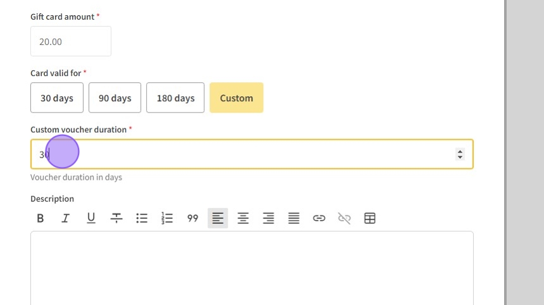Screen dimensions: 544x305
Task: Insert a table into description
Action: (370, 218)
